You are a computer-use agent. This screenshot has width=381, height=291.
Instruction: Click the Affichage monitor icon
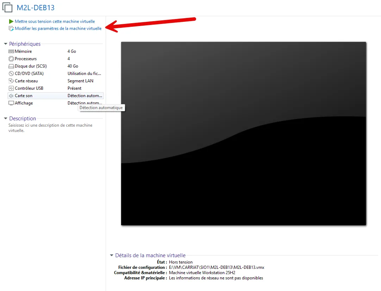pyautogui.click(x=11, y=103)
